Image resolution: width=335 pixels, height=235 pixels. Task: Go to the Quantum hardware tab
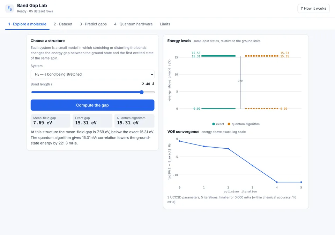pos(133,24)
